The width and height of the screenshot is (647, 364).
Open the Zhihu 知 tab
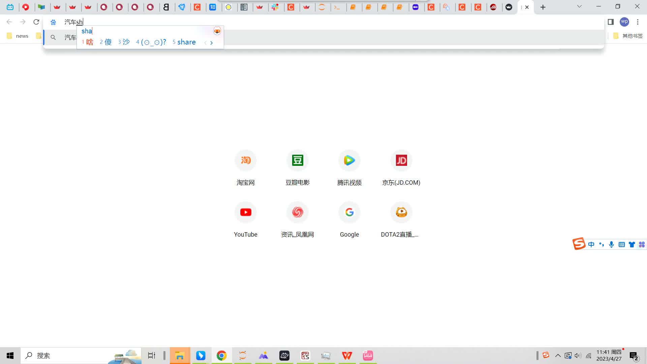[x=213, y=7]
